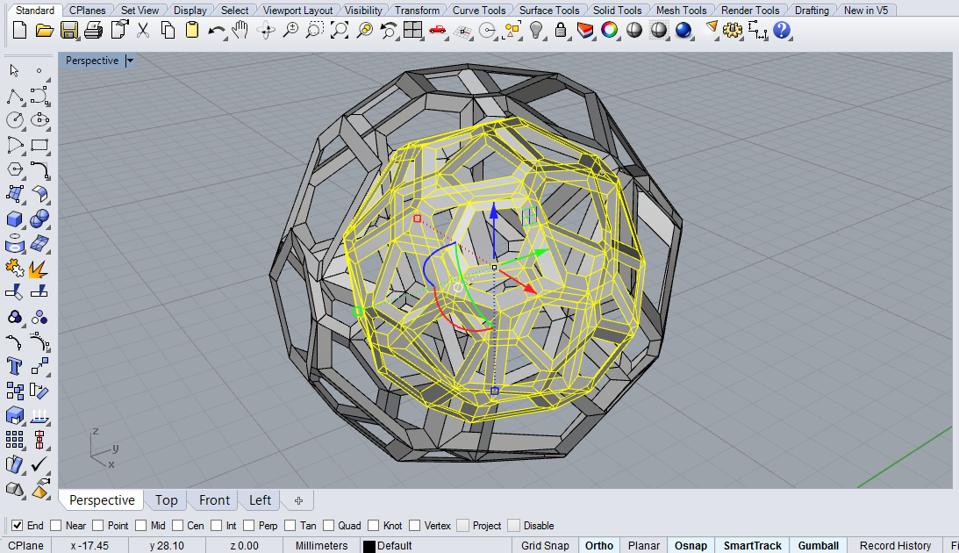Select the Zoom Extents magnifier icon
Screen dimensions: 959x553
click(339, 30)
